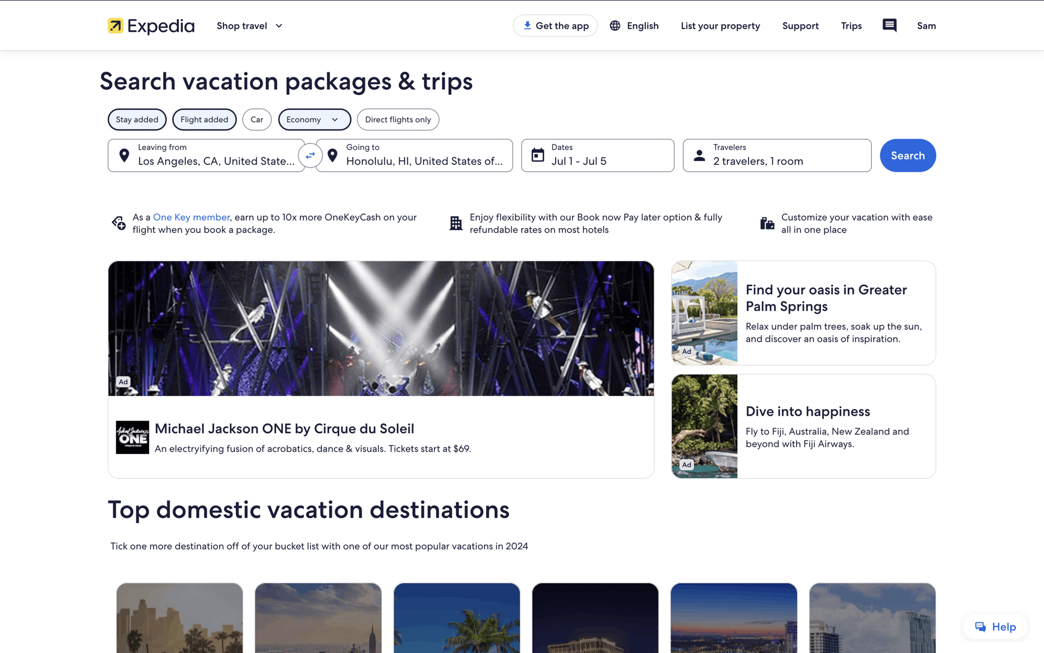Click Search vacation packages & trips heading
1044x653 pixels.
[286, 82]
